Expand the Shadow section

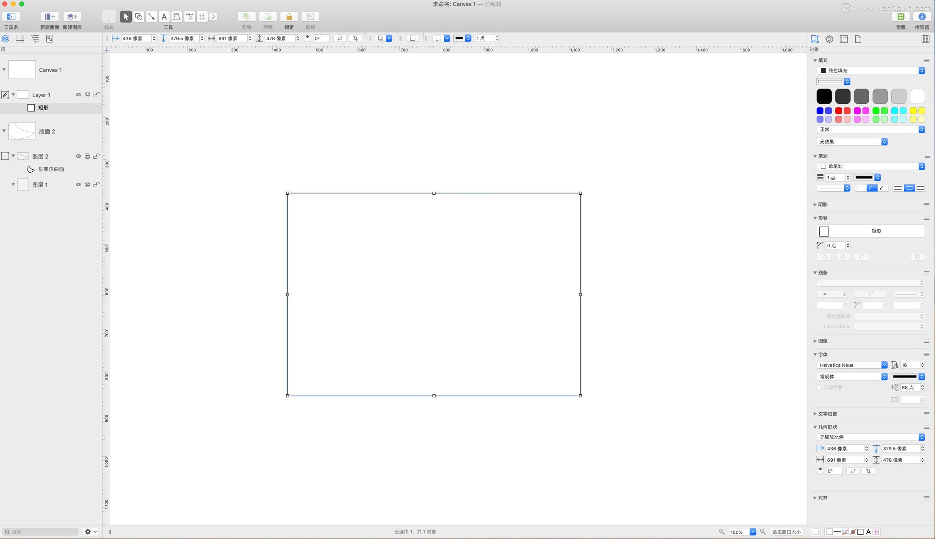click(815, 204)
